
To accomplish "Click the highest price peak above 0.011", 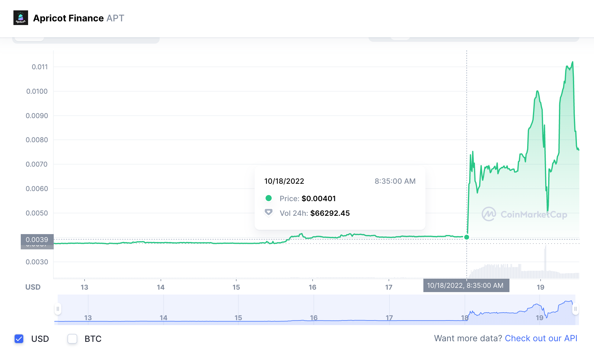I will pyautogui.click(x=572, y=62).
